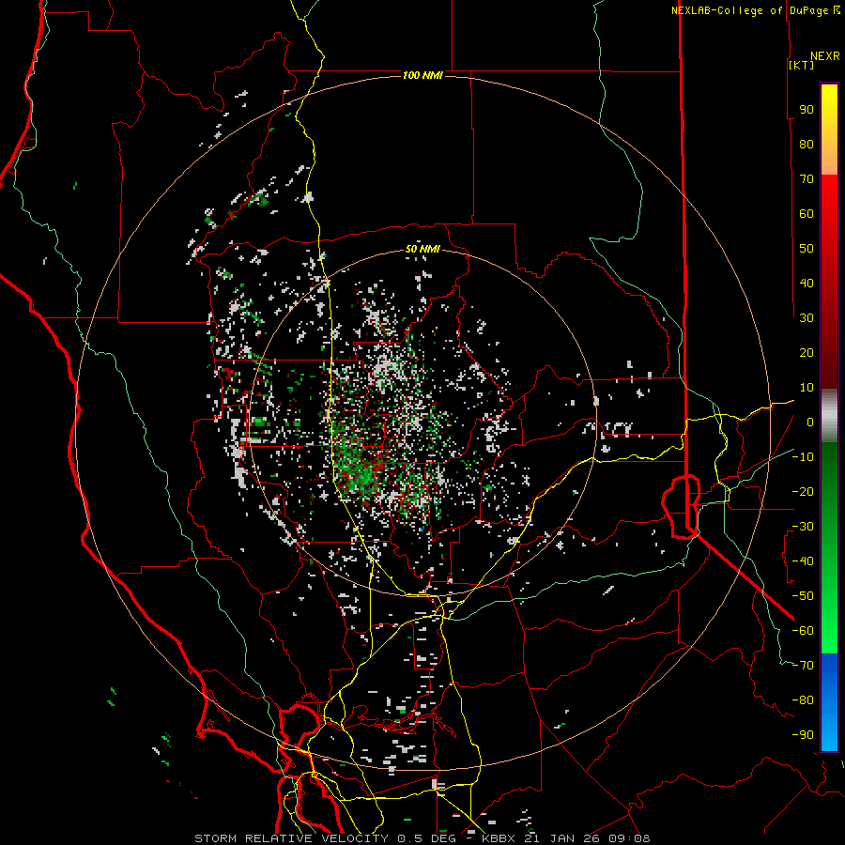Click the -40 scale value
The height and width of the screenshot is (845, 845).
[x=803, y=561]
